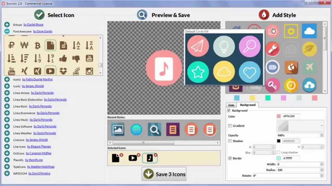Select the yellow gear style in Add Style panel
This screenshot has height=186, width=332.
291,30
